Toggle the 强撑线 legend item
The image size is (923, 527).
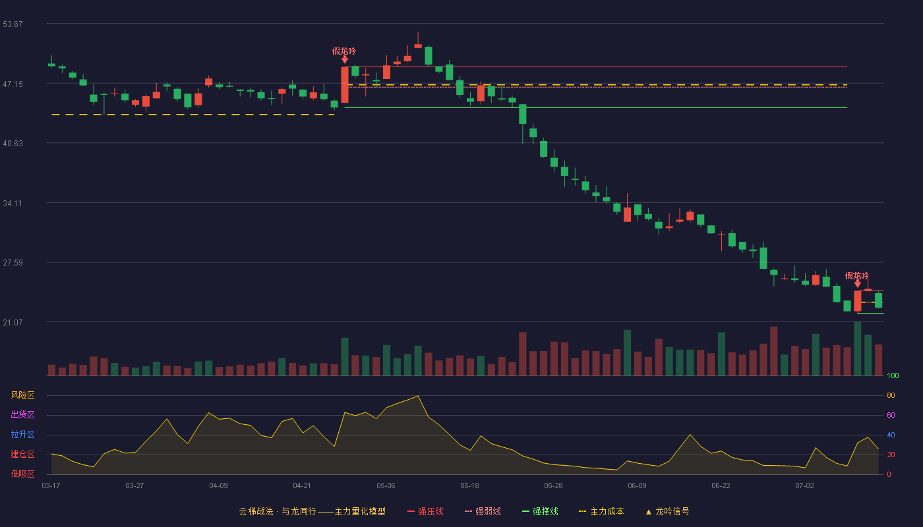coord(540,511)
